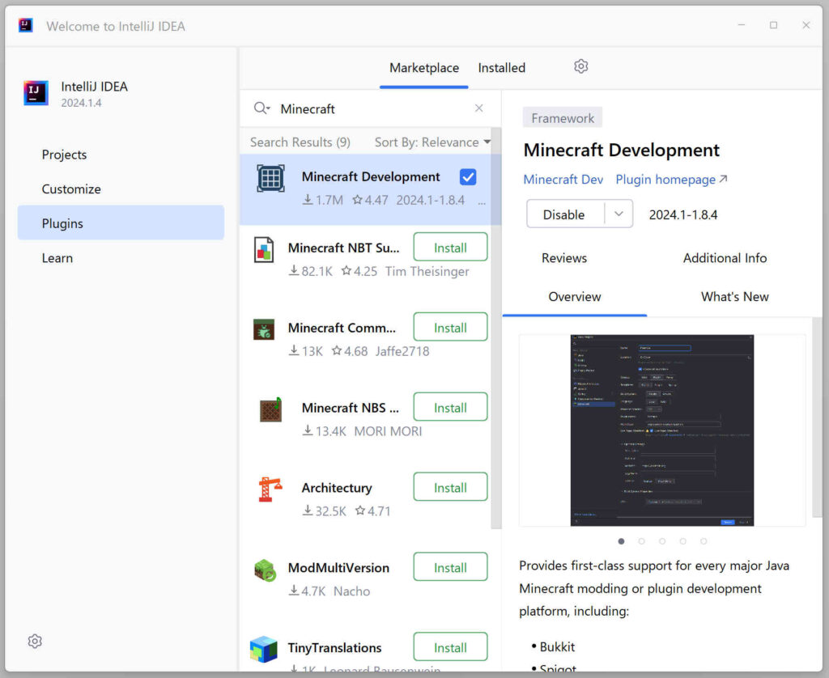
Task: Click the Bukkit bullet item
Action: (557, 646)
